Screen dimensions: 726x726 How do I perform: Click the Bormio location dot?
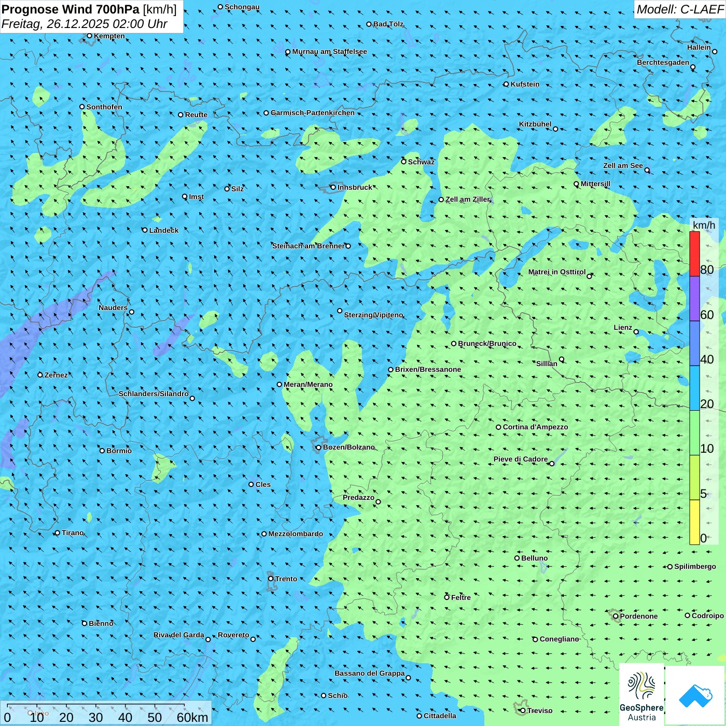click(x=102, y=451)
